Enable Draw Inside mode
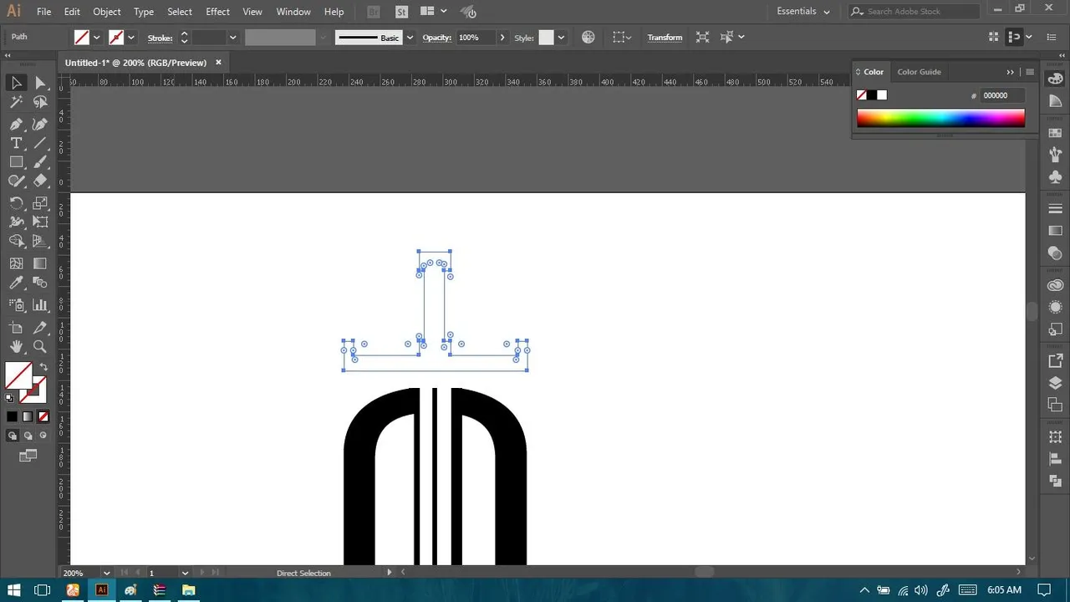Viewport: 1070px width, 602px height. point(43,436)
